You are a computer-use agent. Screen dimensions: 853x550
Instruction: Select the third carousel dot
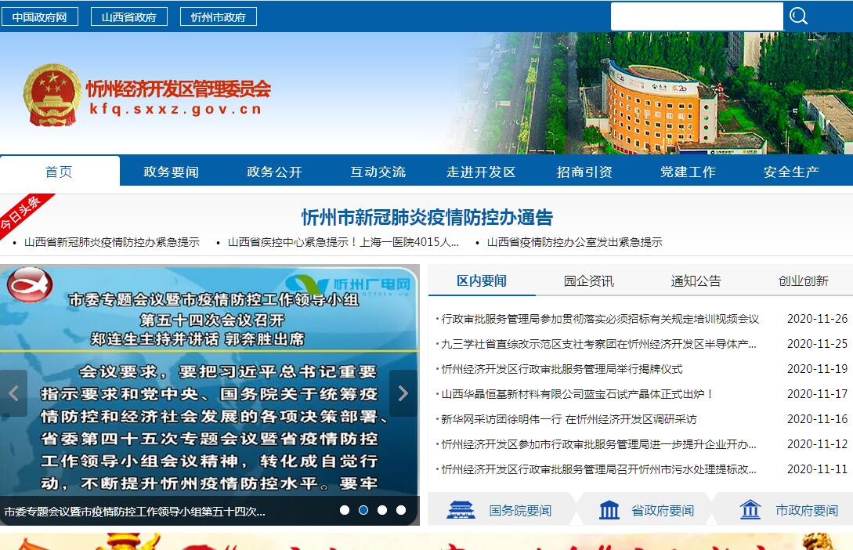pyautogui.click(x=382, y=510)
